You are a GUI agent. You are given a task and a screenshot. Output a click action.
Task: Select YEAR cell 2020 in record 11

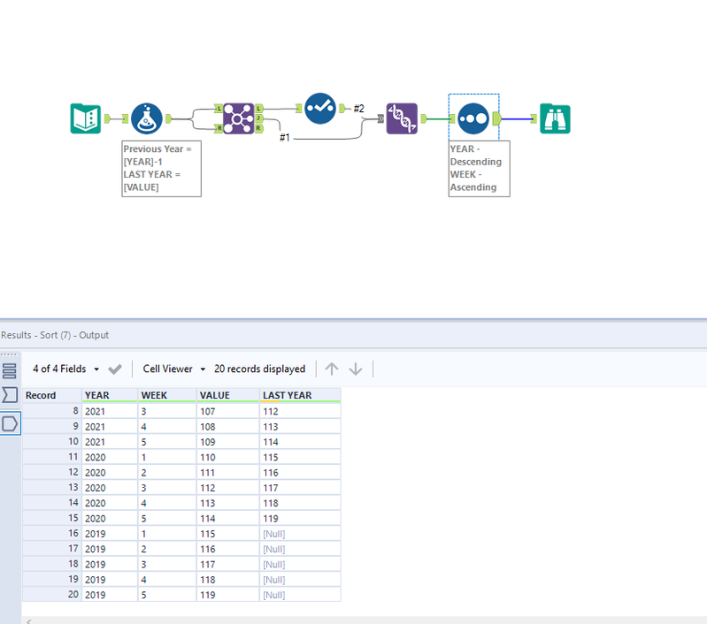[110, 457]
